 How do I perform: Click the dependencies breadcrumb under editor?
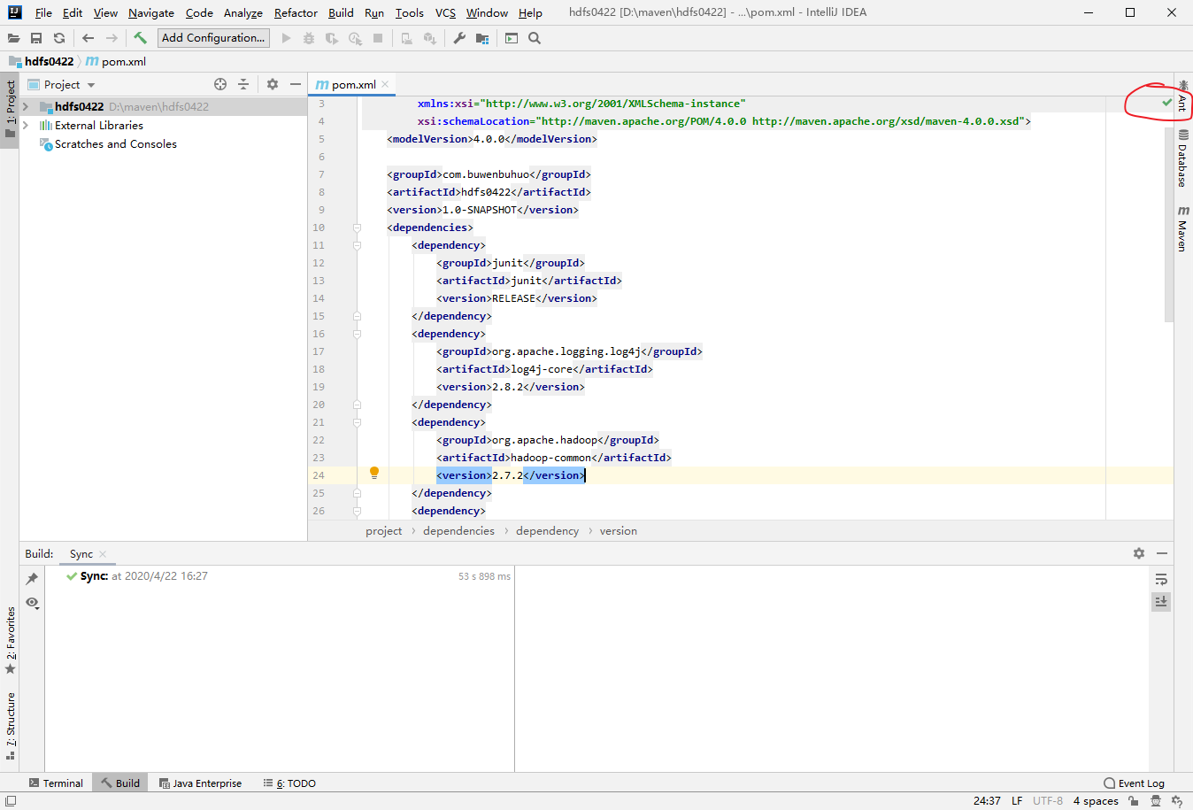point(458,531)
